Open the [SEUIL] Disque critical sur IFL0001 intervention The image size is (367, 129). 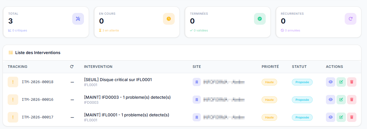point(118,80)
